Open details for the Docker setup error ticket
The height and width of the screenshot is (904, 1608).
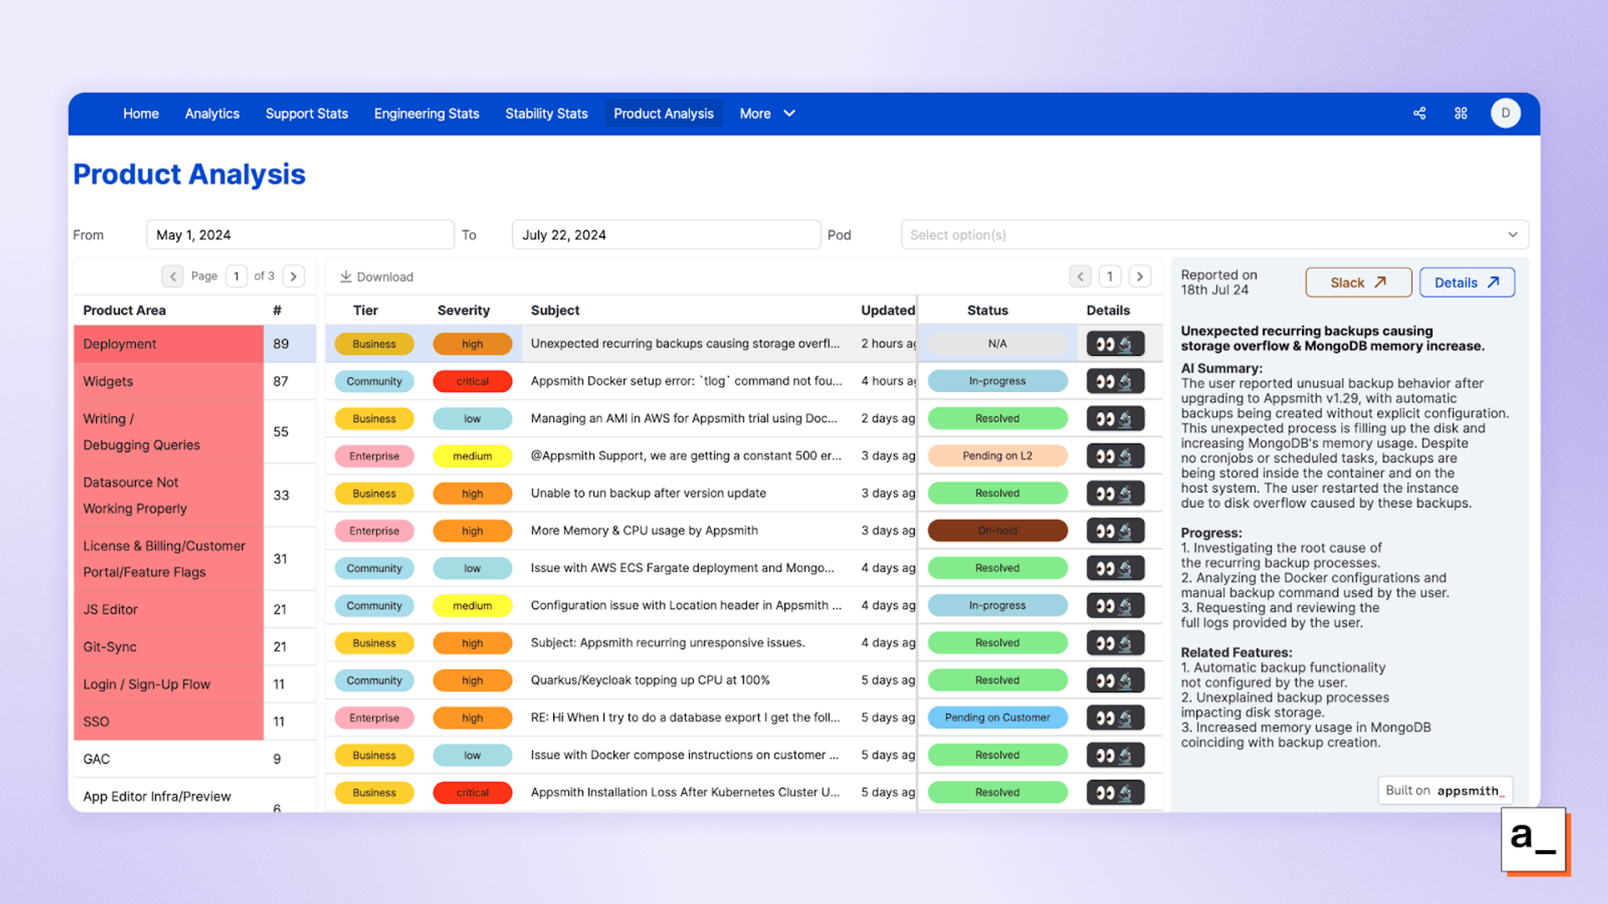[x=1116, y=381]
